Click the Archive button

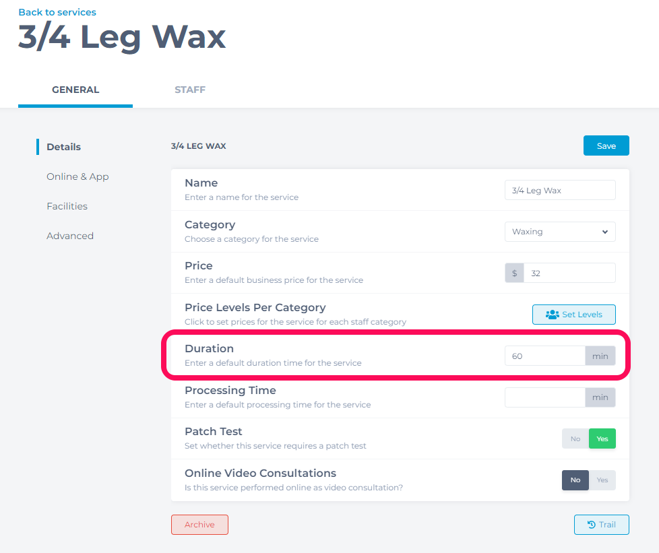[199, 525]
